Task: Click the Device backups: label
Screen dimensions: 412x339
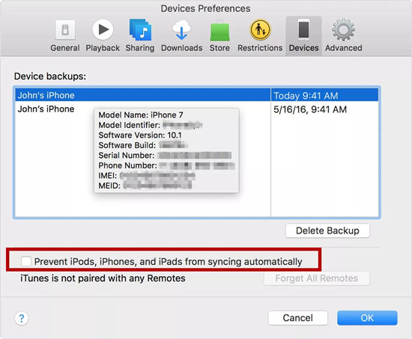Action: click(x=50, y=76)
